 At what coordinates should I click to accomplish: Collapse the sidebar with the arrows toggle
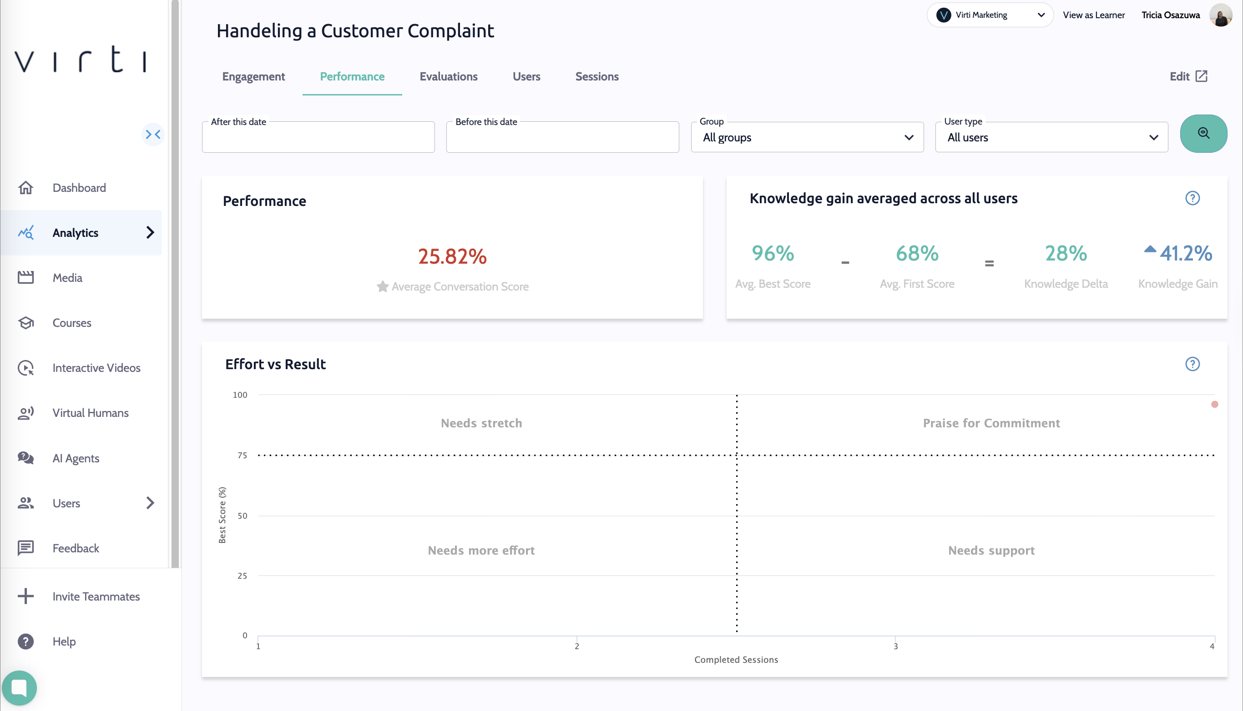tap(153, 134)
